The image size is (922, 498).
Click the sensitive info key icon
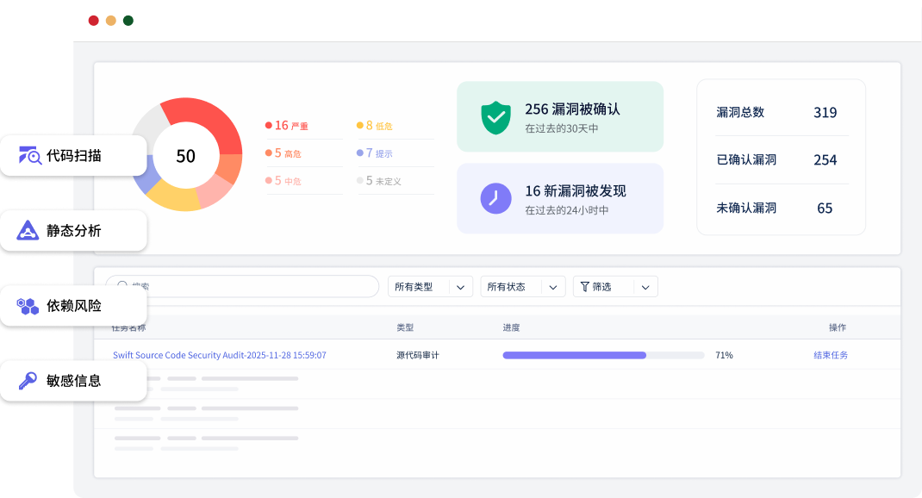coord(28,380)
